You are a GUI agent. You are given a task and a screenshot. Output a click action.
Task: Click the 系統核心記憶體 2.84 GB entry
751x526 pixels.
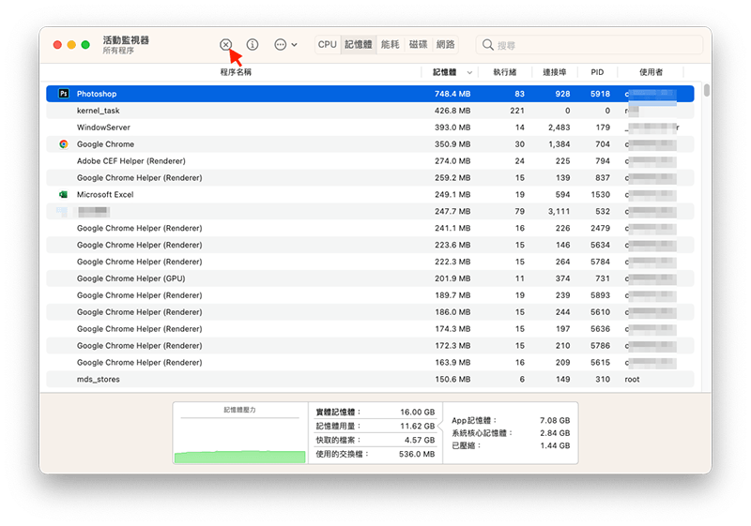tap(511, 433)
